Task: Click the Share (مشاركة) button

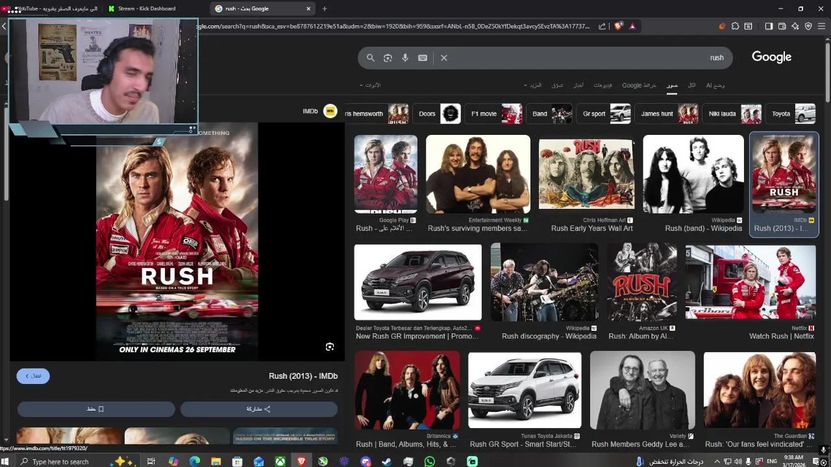Action: coord(259,409)
